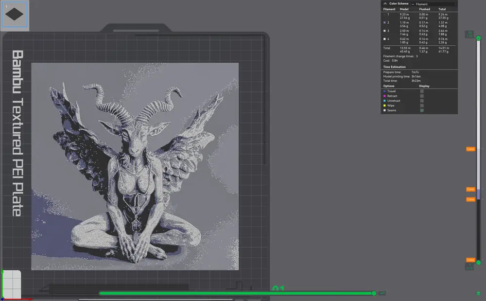Image resolution: width=486 pixels, height=301 pixels.
Task: Click the Flushed column header
Action: point(424,9)
